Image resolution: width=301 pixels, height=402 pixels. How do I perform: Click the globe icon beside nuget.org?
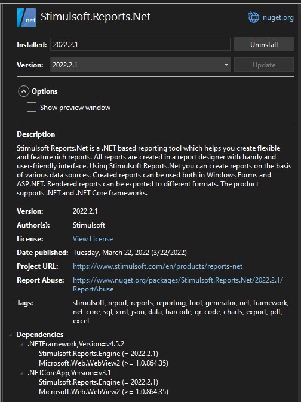pos(253,17)
